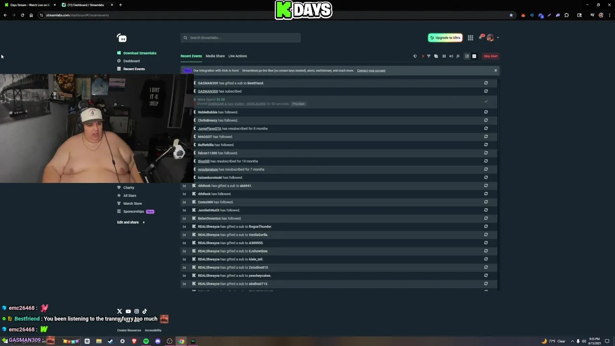Open the apps grid icon
This screenshot has height=346, width=615.
[x=470, y=37]
